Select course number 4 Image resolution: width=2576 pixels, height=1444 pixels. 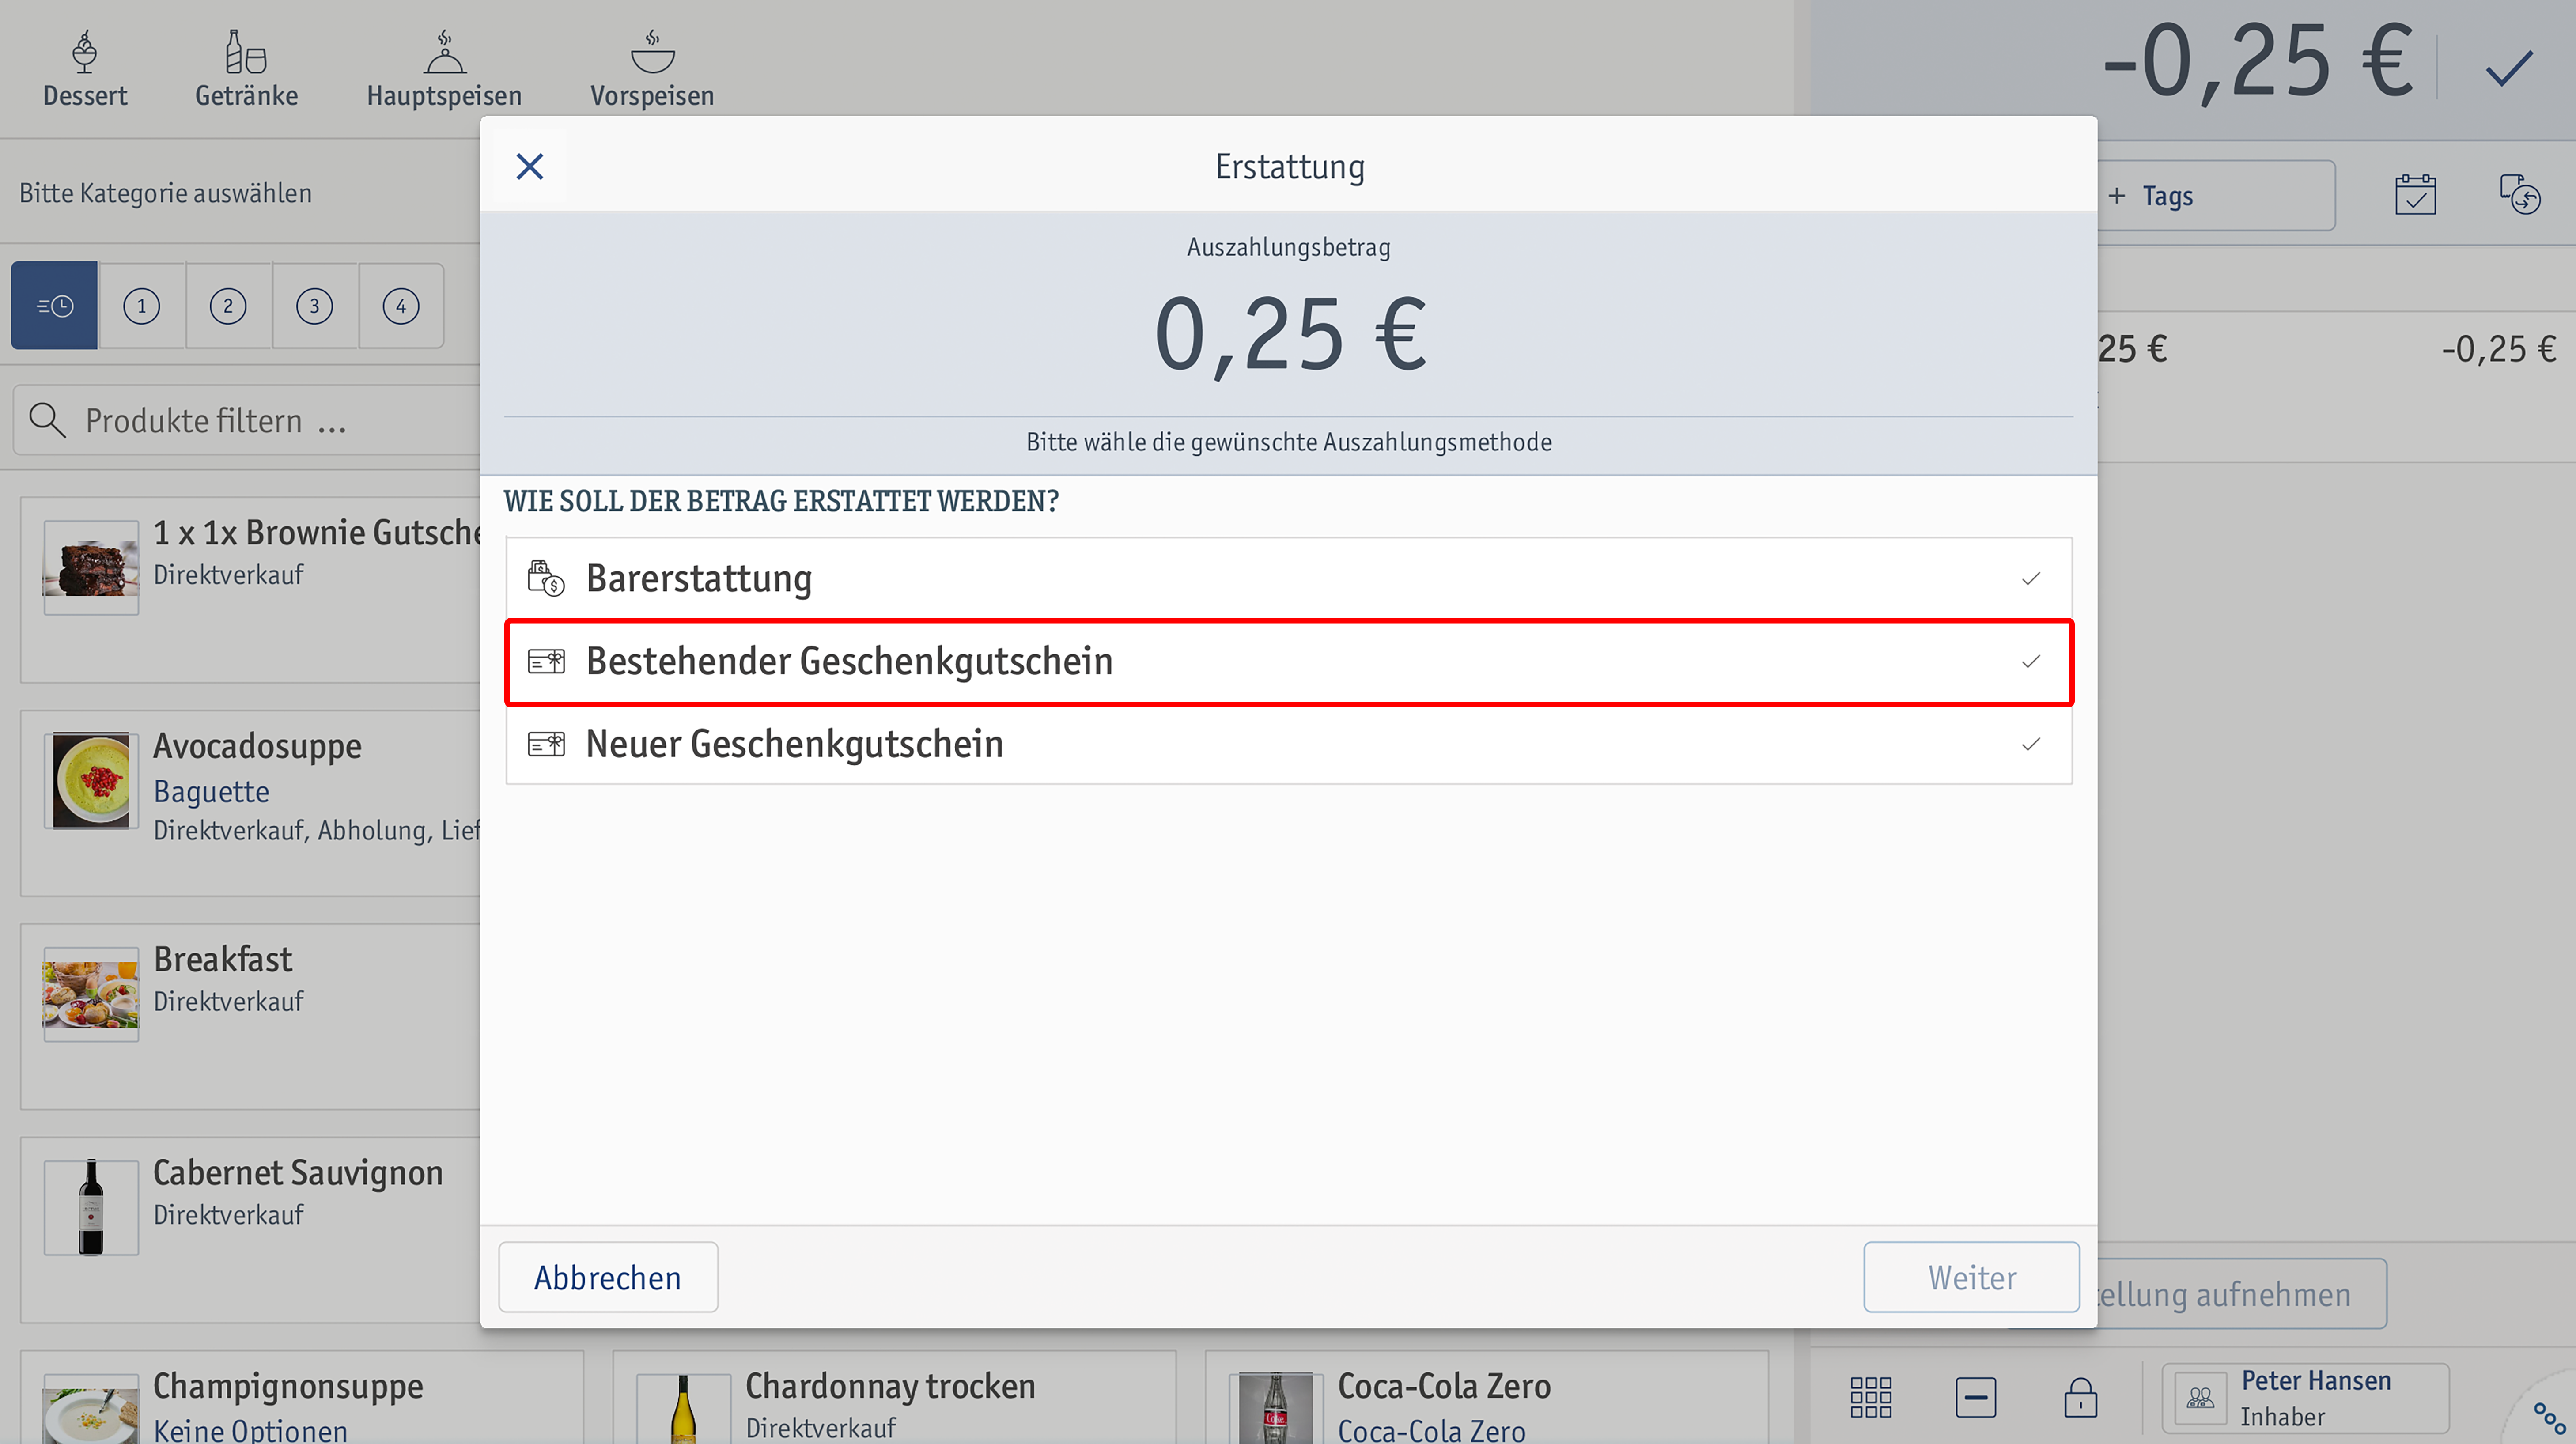401,305
